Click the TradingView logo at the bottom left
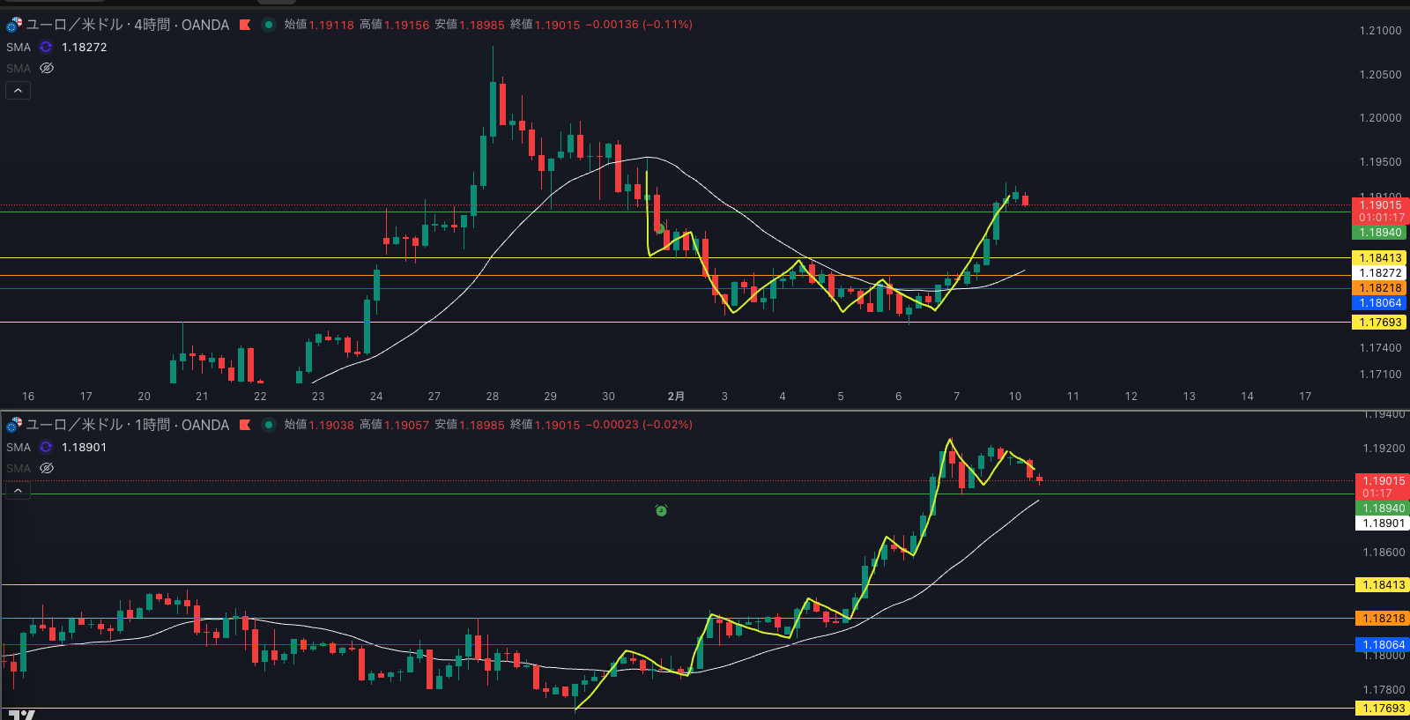This screenshot has width=1410, height=720. coord(21,714)
